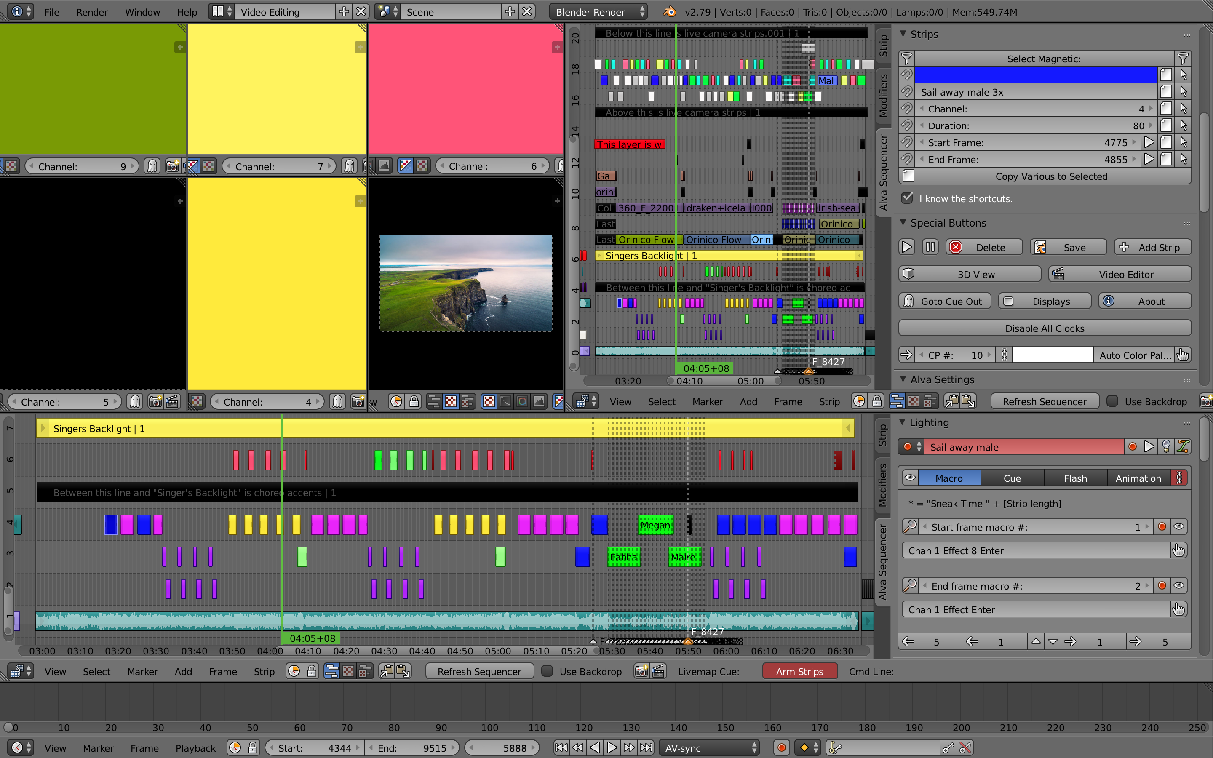Open the Blender Render engine dropdown
Viewport: 1213px width, 758px height.
click(598, 11)
